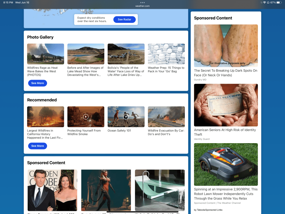The height and width of the screenshot is (214, 285).
Task: Open Wildfires Rage as Heat Wave photo thumbnail
Action: [46, 54]
